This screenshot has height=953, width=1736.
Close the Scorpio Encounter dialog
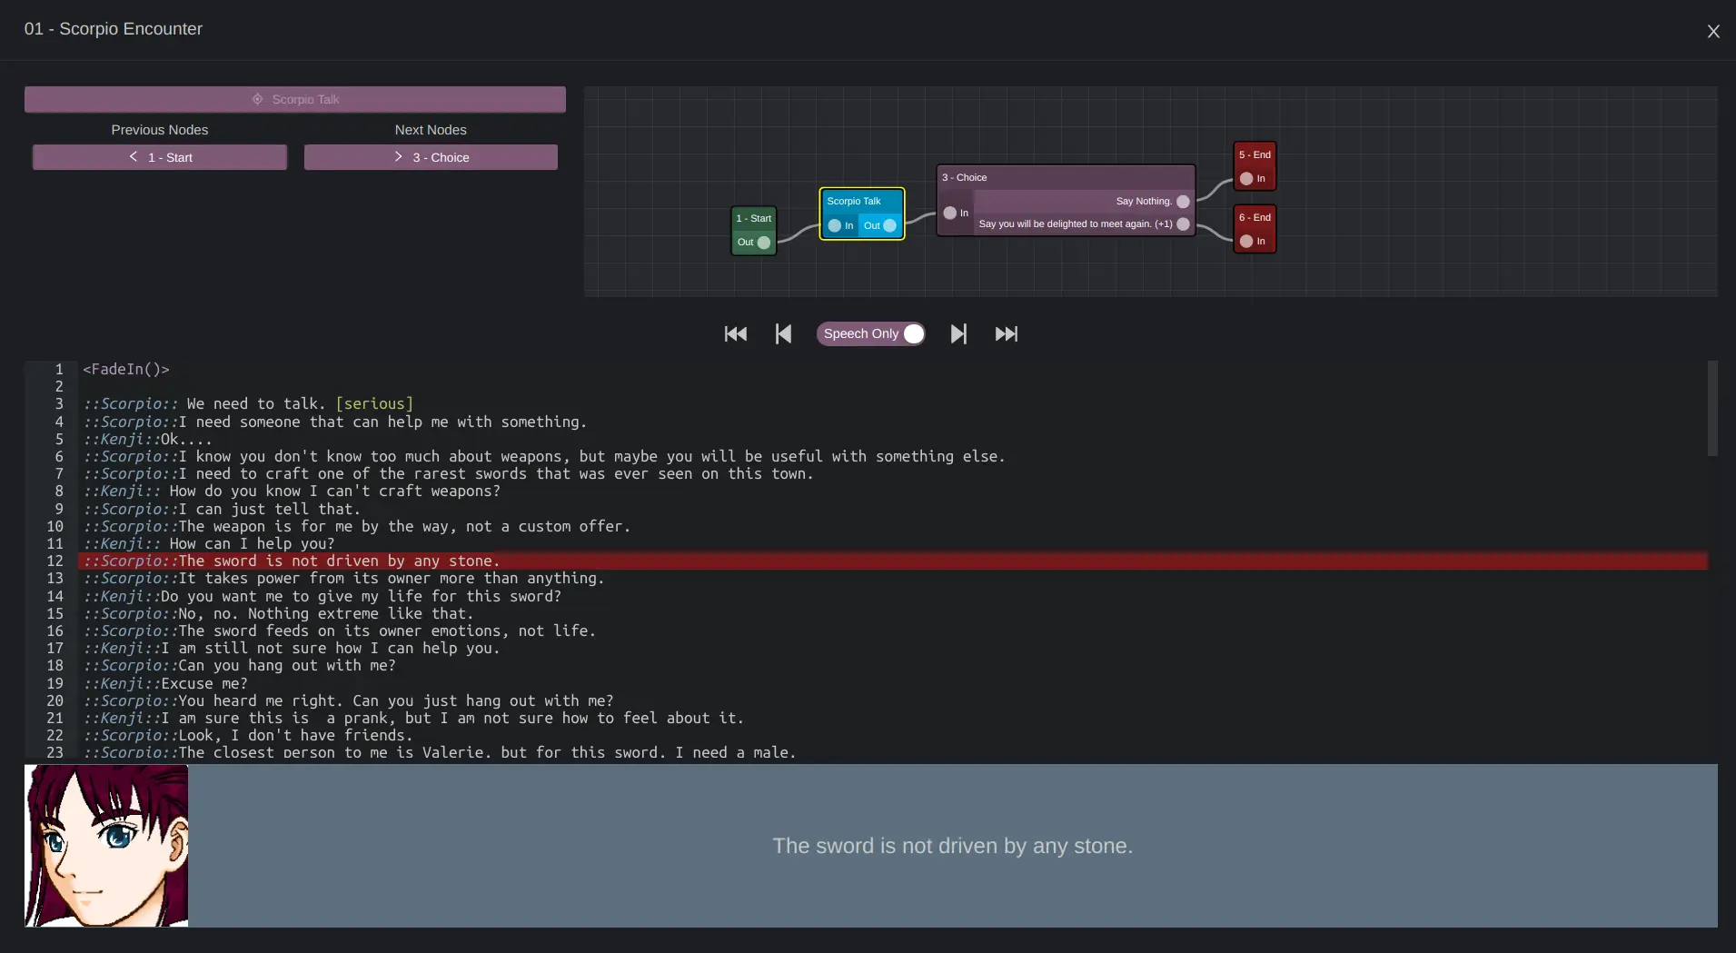click(x=1713, y=32)
